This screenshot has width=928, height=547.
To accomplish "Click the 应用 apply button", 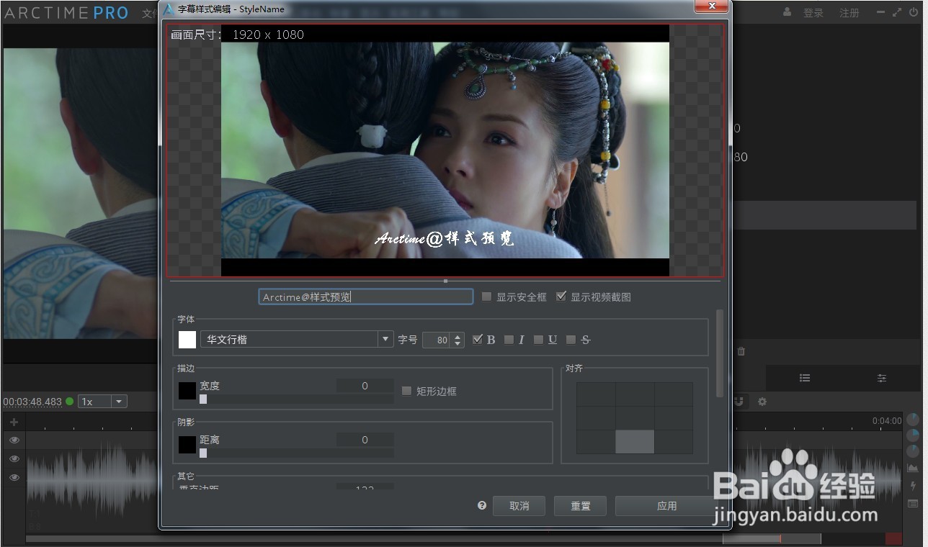I will click(666, 506).
